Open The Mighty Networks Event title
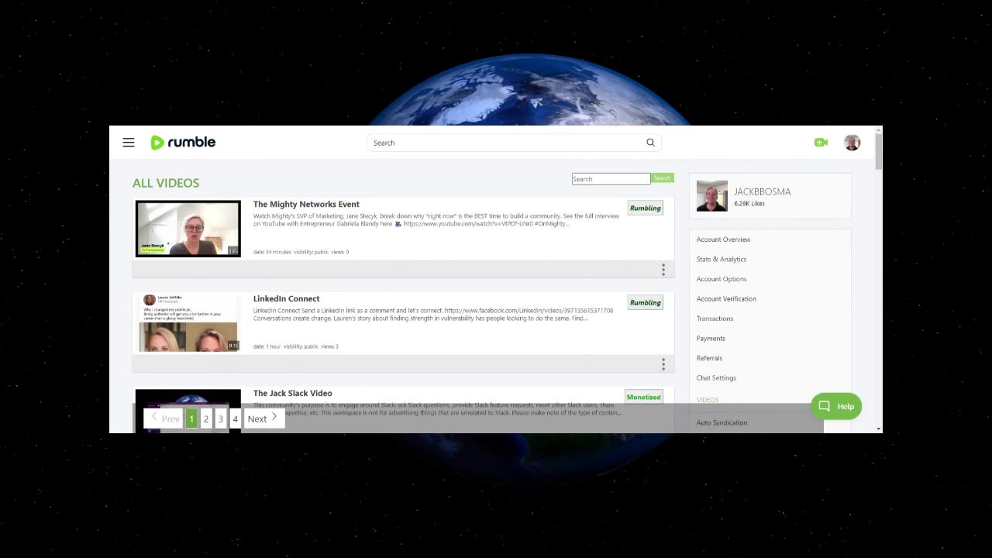The image size is (992, 558). 306,205
